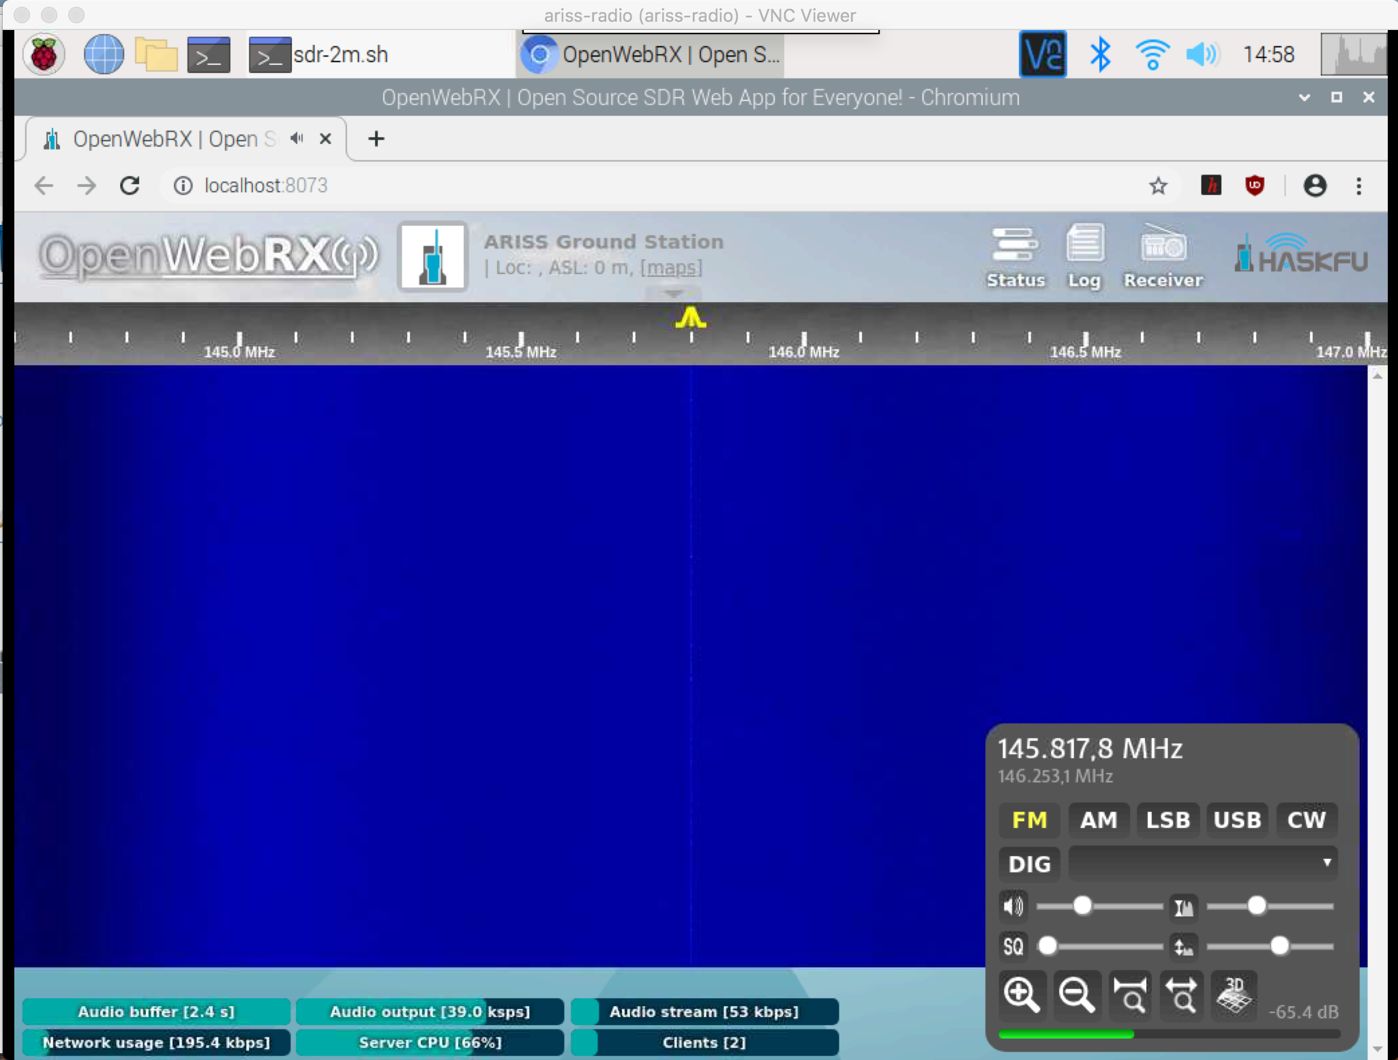Click the Server CPU [66%] indicator
The width and height of the screenshot is (1398, 1060).
(x=430, y=1042)
